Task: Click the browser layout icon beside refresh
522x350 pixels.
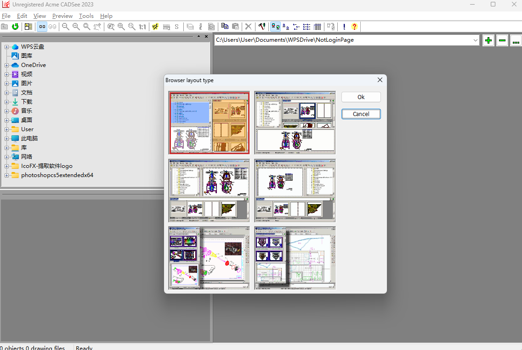Action: pos(28,27)
